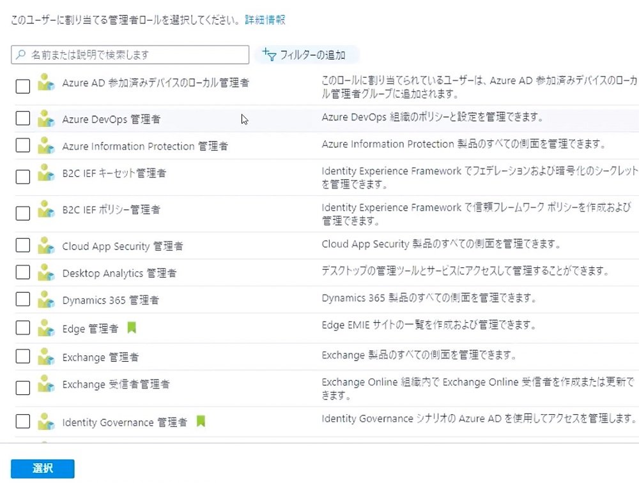Check the Desktop Analytics 管理者 checkbox
This screenshot has width=639, height=483.
point(23,272)
